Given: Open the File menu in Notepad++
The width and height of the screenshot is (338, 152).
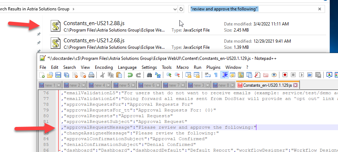Looking at the screenshot, I should click(43, 67).
